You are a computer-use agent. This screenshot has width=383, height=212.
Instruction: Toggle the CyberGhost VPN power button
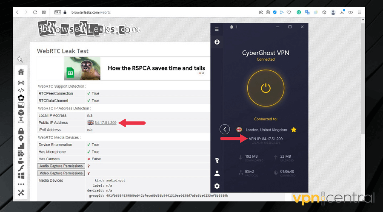(x=266, y=88)
